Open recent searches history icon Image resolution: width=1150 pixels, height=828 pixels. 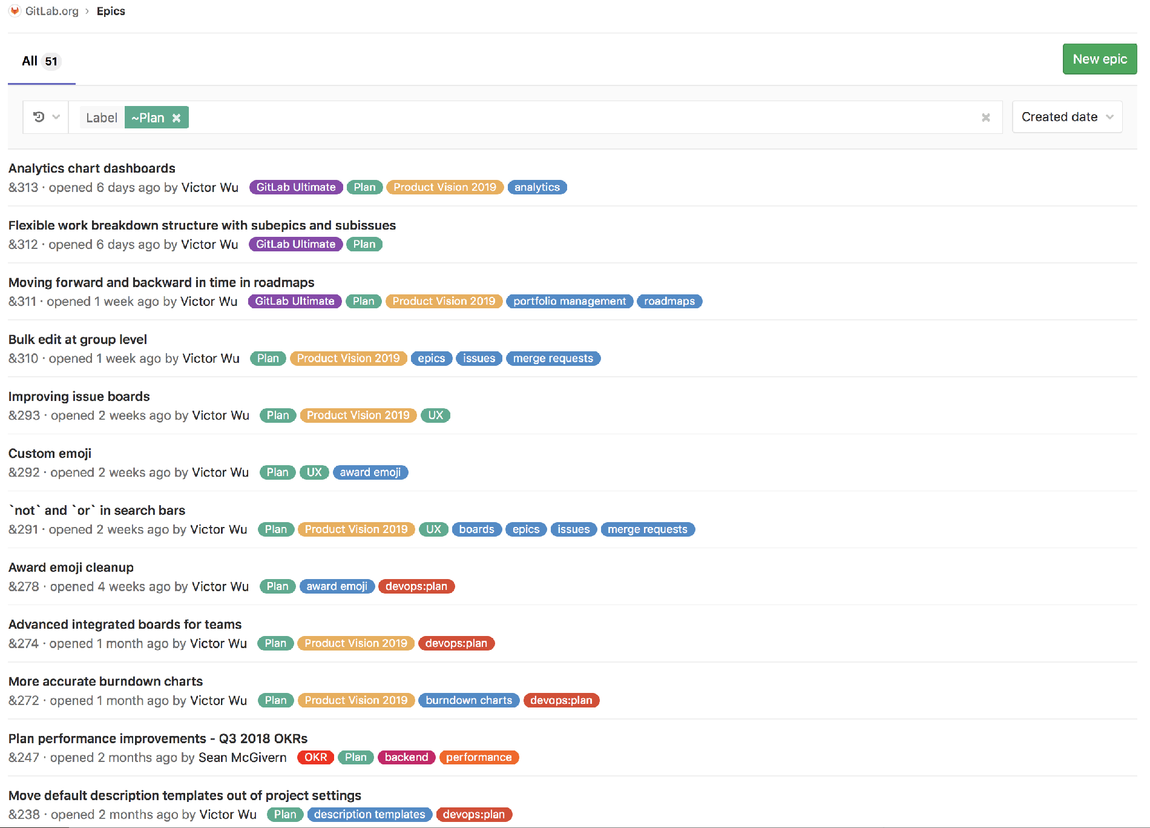pos(39,117)
